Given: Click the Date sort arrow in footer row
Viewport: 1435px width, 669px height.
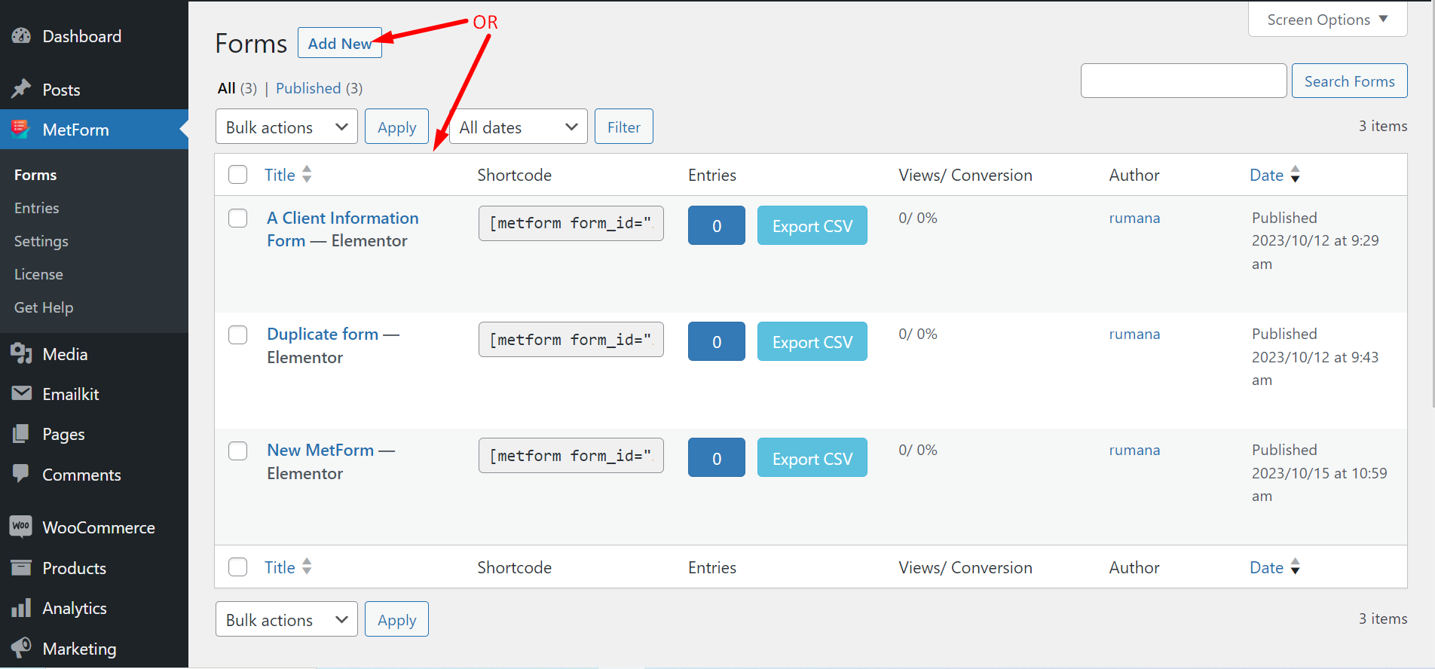Looking at the screenshot, I should (x=1295, y=567).
